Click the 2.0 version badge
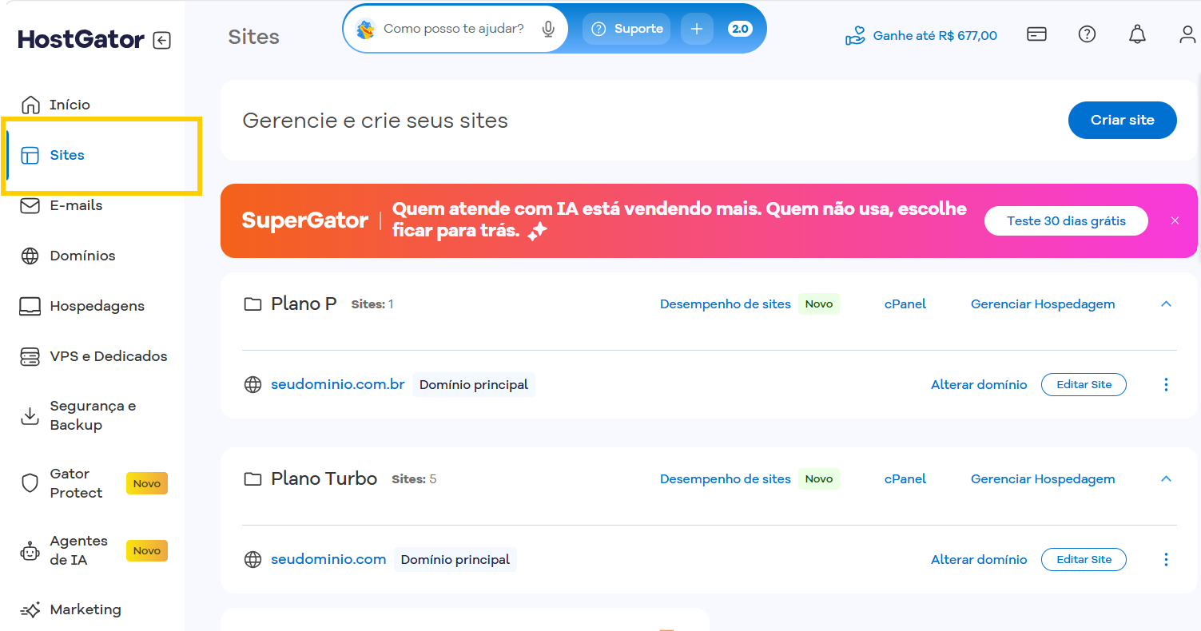Screen dimensions: 1201x631 click(740, 29)
